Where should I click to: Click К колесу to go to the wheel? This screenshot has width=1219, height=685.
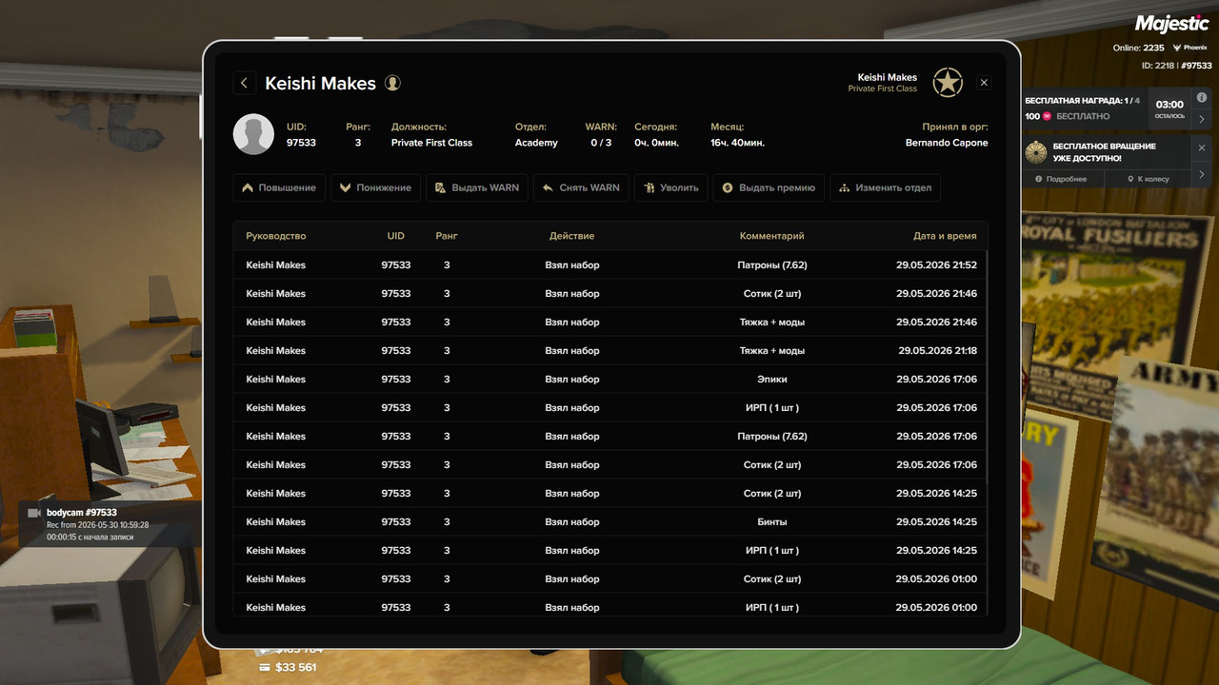click(1148, 179)
